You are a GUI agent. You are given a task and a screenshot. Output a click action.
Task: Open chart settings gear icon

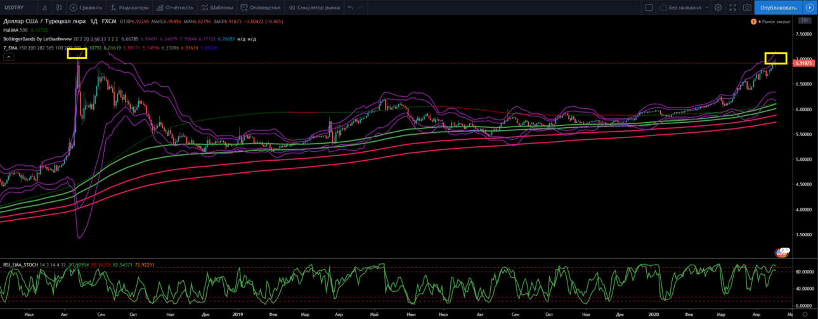(718, 8)
